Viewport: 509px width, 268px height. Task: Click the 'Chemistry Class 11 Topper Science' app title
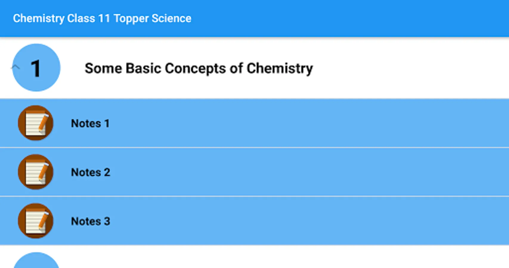(102, 18)
